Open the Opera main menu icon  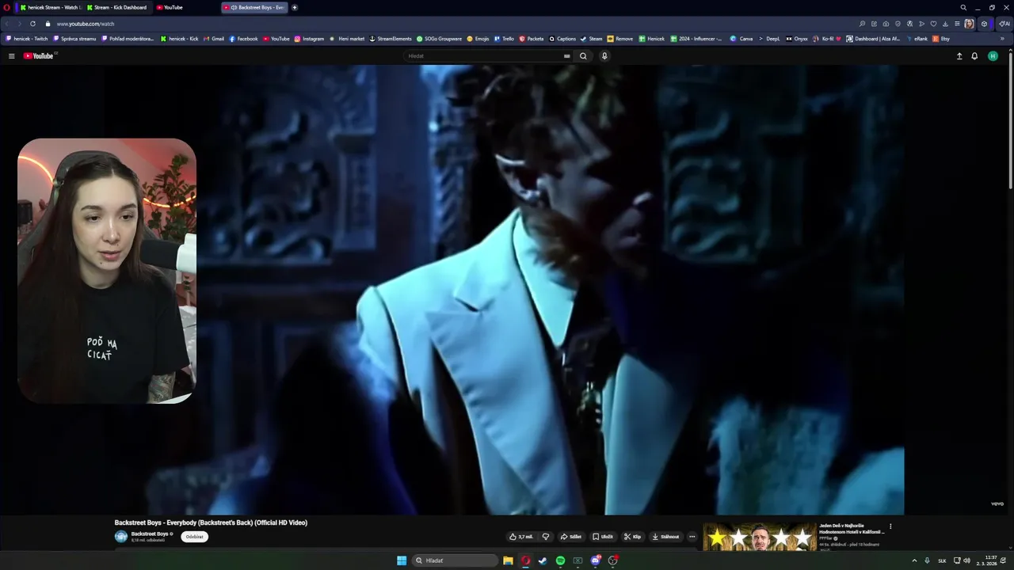(x=6, y=7)
